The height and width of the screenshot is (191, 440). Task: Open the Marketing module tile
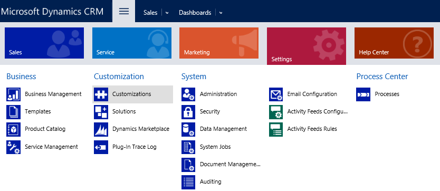(219, 43)
